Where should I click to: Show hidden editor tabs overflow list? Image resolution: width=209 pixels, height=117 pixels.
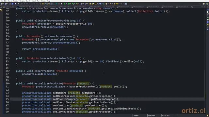(192, 7)
